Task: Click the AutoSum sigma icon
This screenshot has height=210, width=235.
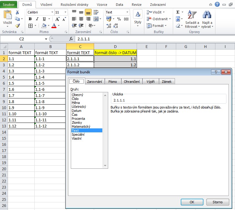Action: coord(178,12)
